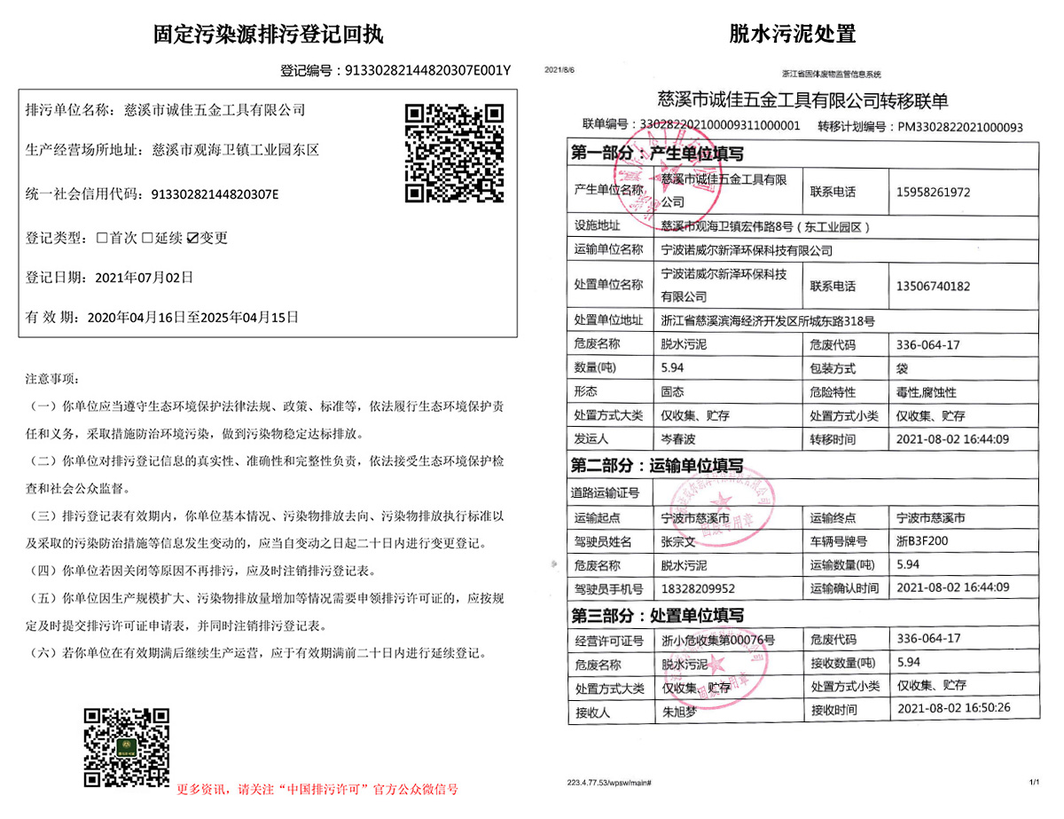Viewport: 1064px width, 819px height.
Task: Click the red 中国排污许可 footer notice
Action: click(x=317, y=788)
